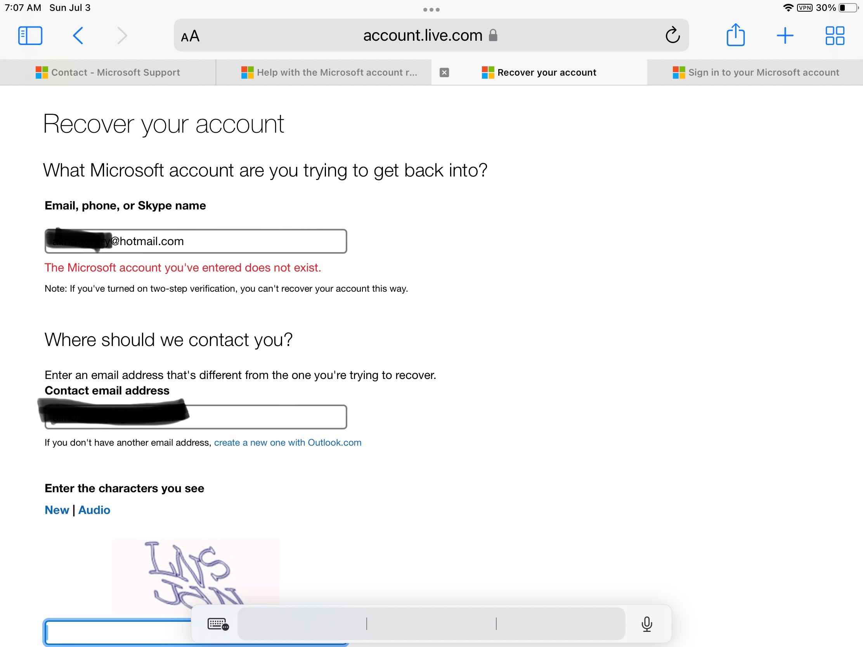863x647 pixels.
Task: Edit the Contact email address field
Action: point(196,417)
